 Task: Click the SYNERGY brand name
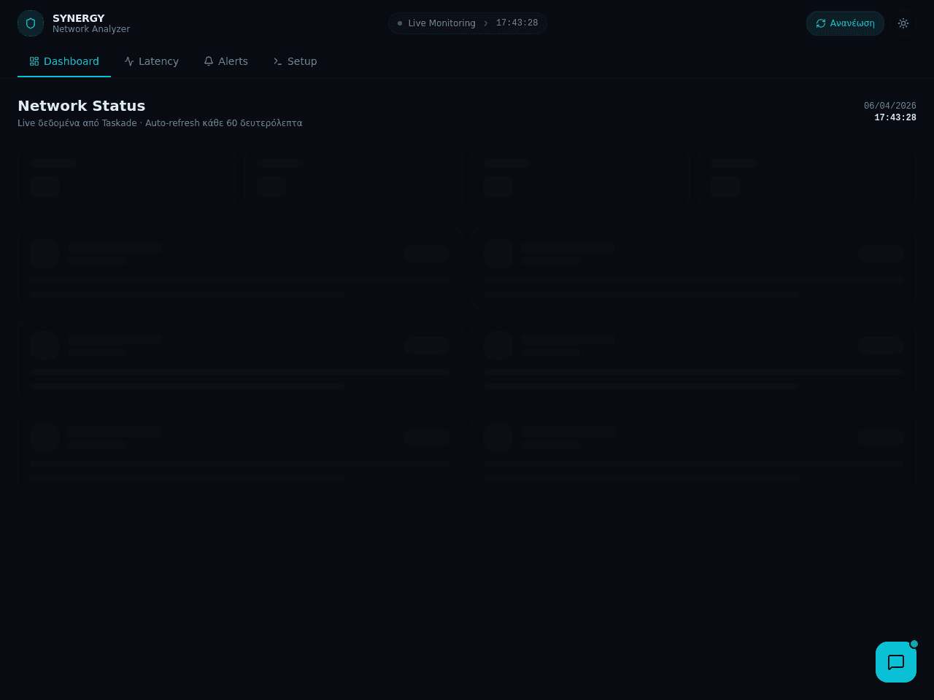79,18
